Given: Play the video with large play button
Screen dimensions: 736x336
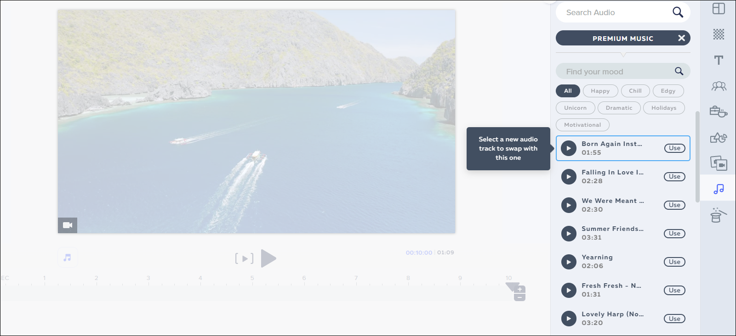Looking at the screenshot, I should pyautogui.click(x=268, y=258).
